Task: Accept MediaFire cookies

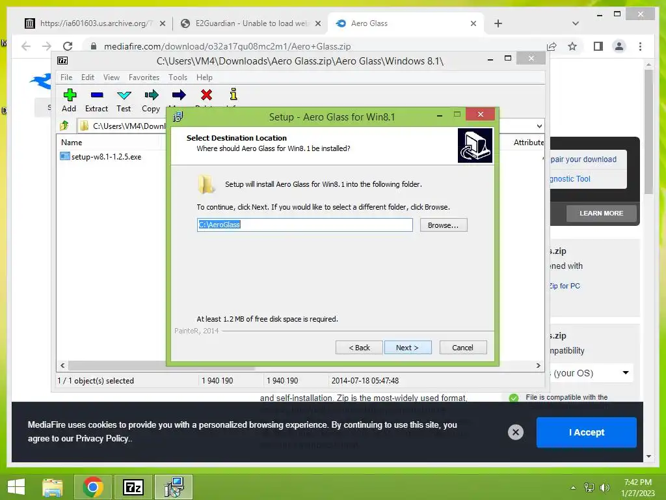Action: [x=586, y=432]
